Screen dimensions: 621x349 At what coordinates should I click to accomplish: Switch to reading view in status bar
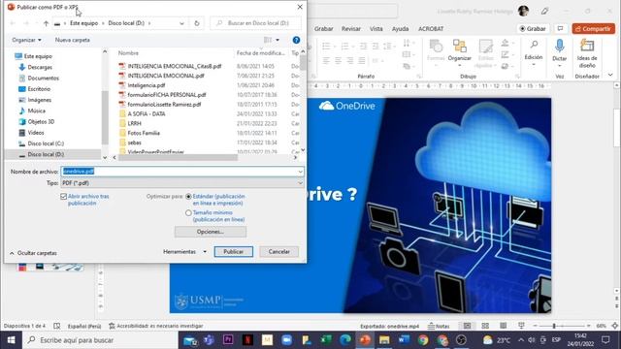pos(503,326)
